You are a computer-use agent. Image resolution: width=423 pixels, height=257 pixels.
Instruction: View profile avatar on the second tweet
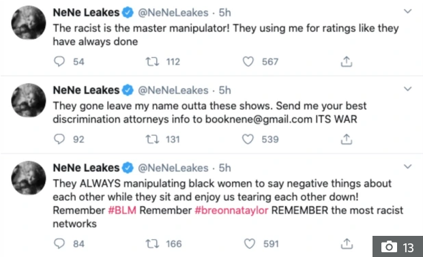(29, 100)
